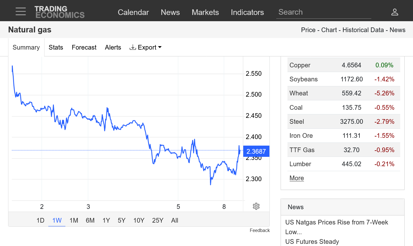Click Copper's 0.09% change value
This screenshot has height=246, width=413.
point(384,65)
